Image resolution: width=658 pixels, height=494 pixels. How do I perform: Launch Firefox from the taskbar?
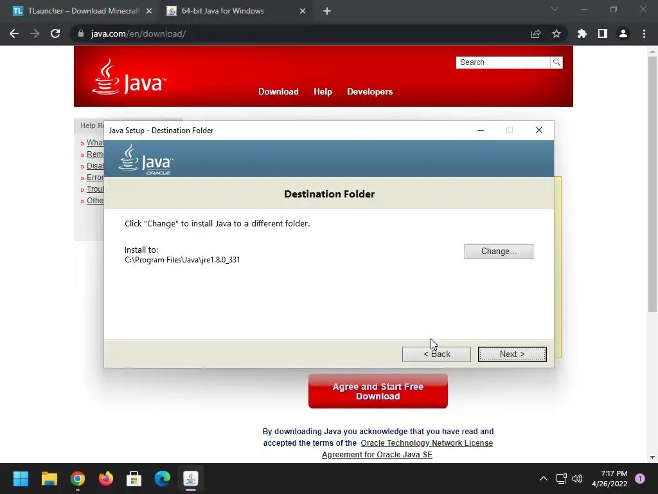(106, 479)
